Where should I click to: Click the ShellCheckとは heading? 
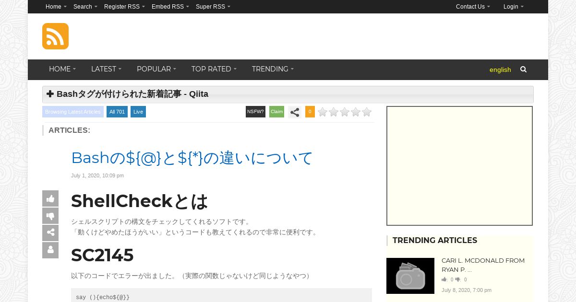(x=140, y=201)
